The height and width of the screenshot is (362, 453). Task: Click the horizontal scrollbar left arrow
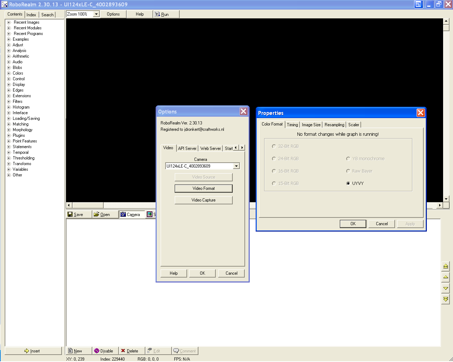69,205
